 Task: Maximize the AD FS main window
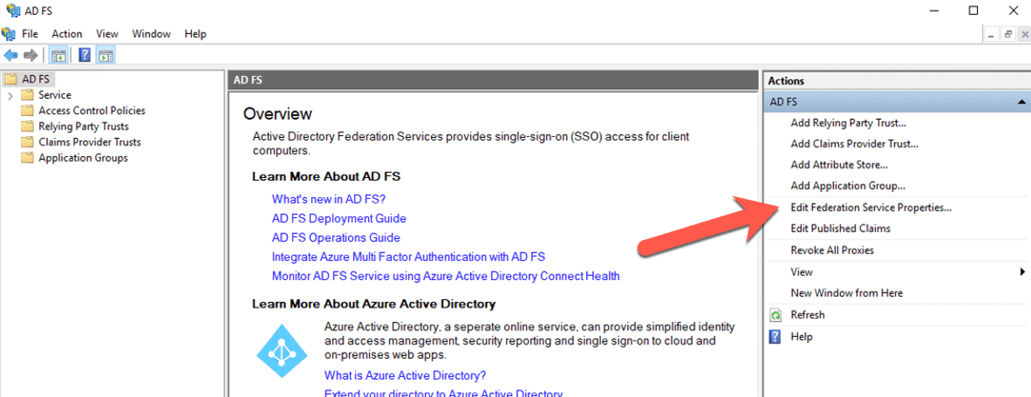pos(973,10)
